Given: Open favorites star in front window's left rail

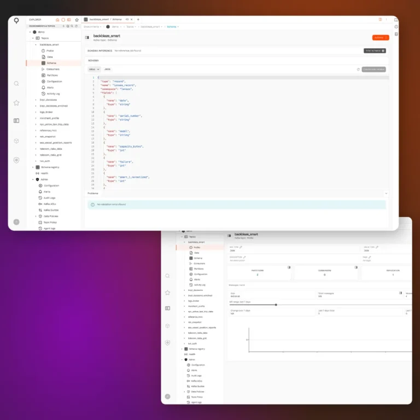Looking at the screenshot, I should click(16, 103).
